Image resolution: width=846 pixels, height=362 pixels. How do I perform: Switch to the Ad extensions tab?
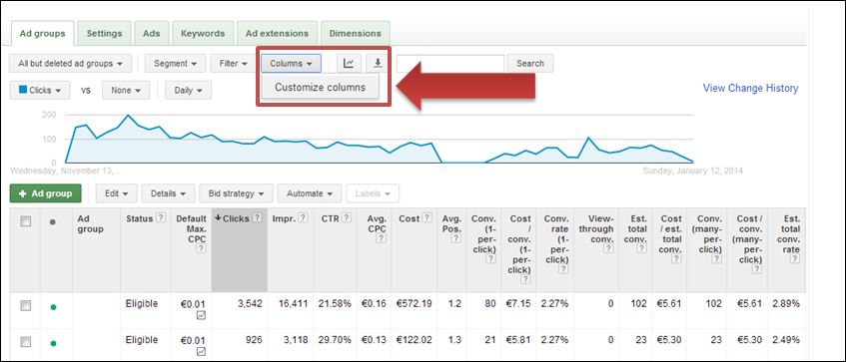pyautogui.click(x=277, y=33)
